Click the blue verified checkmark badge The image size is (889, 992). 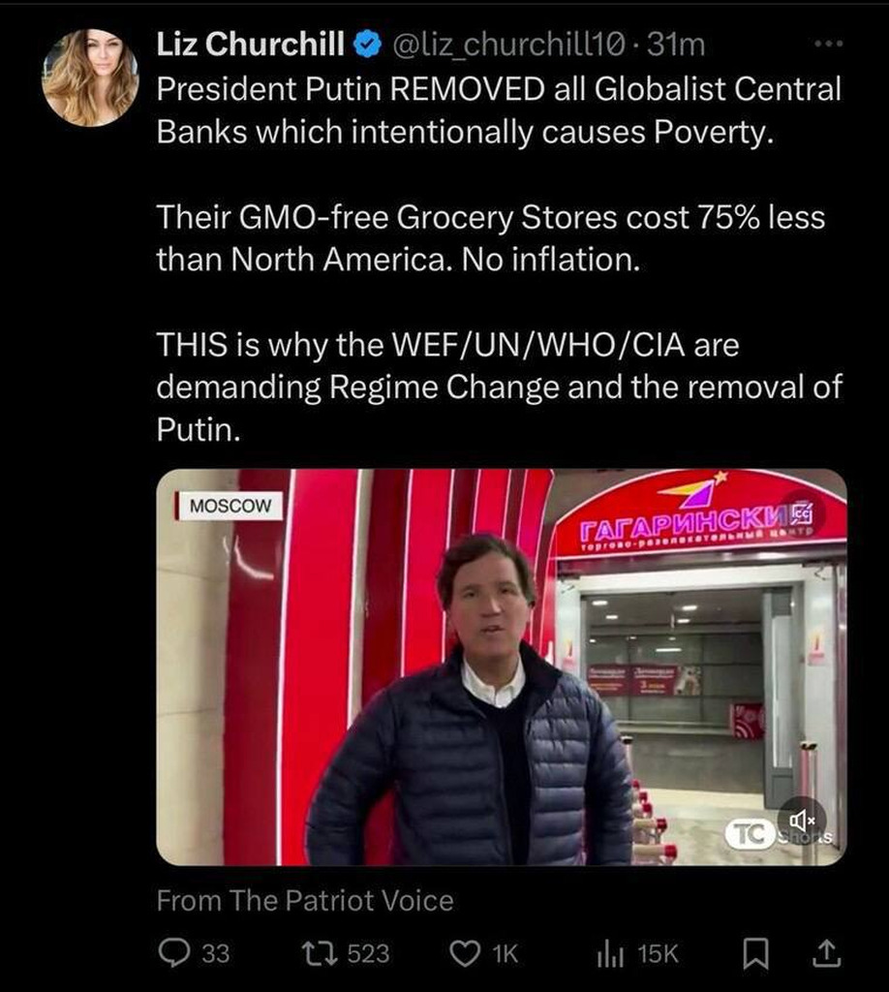367,45
